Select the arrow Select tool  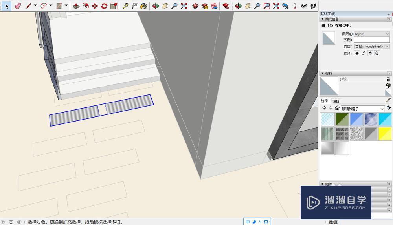(x=7, y=6)
